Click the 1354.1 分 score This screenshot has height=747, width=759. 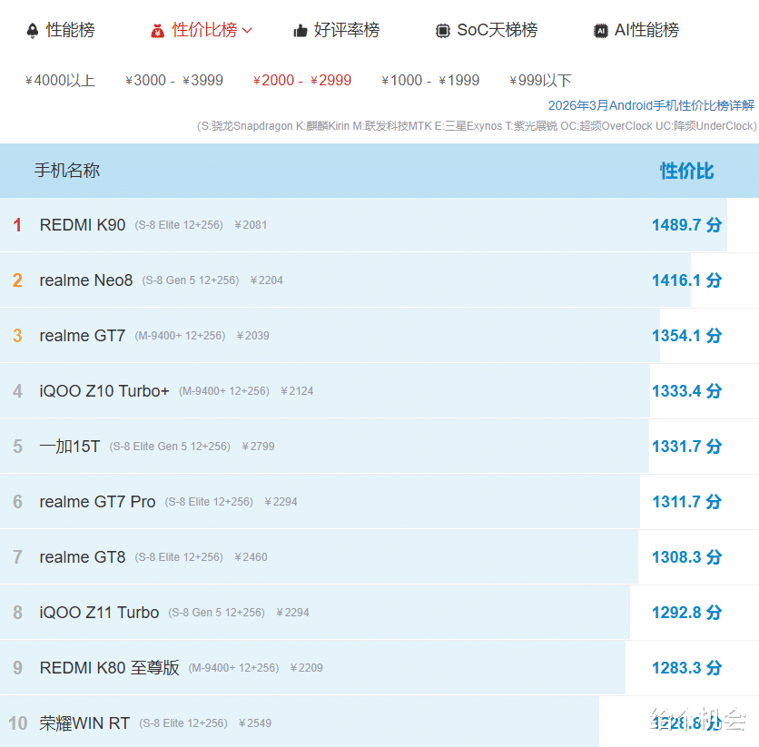pyautogui.click(x=687, y=335)
